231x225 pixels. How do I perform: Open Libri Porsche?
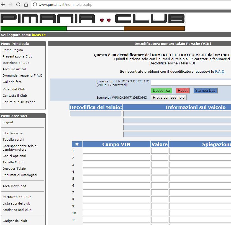coord(12,133)
